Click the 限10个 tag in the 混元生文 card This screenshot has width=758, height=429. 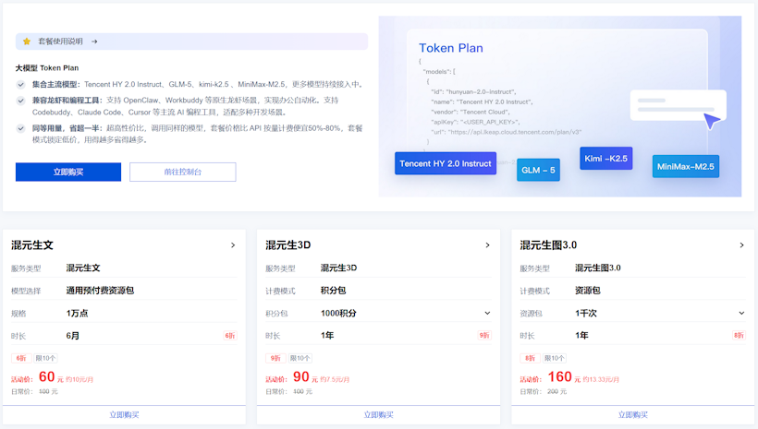(x=45, y=358)
